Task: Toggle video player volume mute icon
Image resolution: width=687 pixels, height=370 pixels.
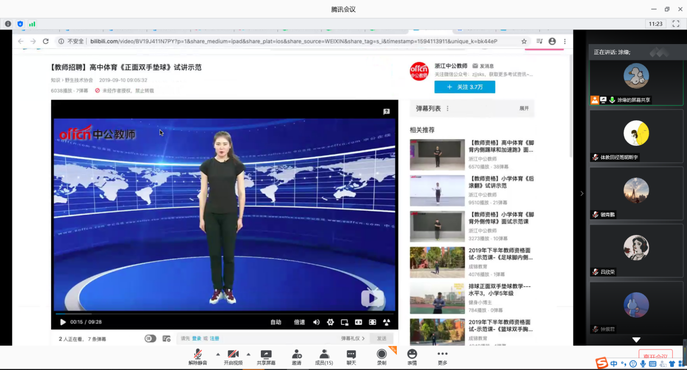Action: pos(316,322)
